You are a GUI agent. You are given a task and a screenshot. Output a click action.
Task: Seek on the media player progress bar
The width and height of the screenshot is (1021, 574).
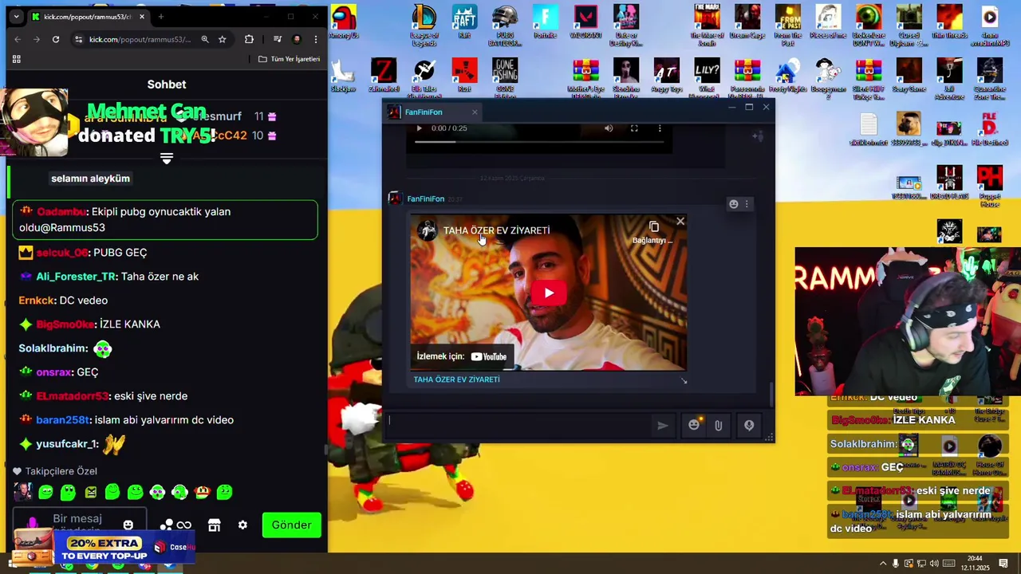click(x=539, y=142)
